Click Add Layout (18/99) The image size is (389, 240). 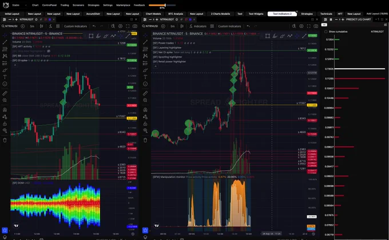pos(377,14)
